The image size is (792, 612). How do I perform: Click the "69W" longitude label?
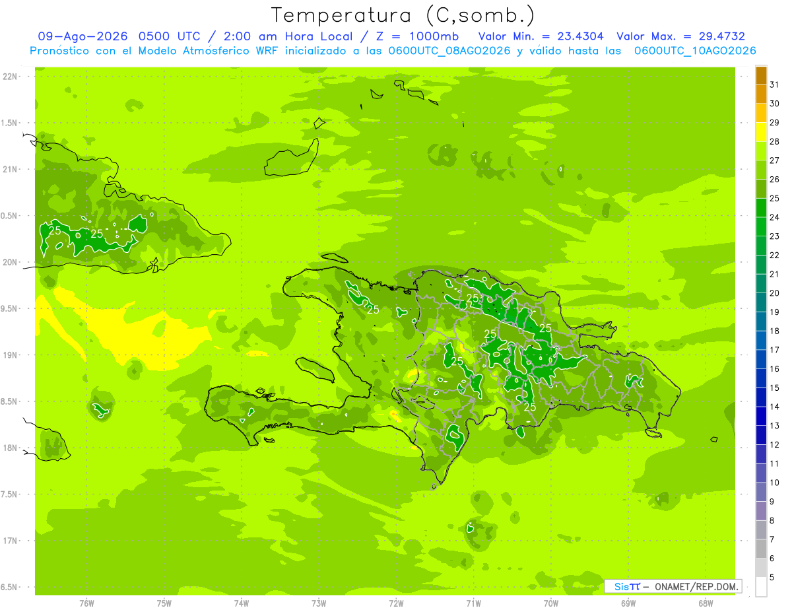point(628,603)
